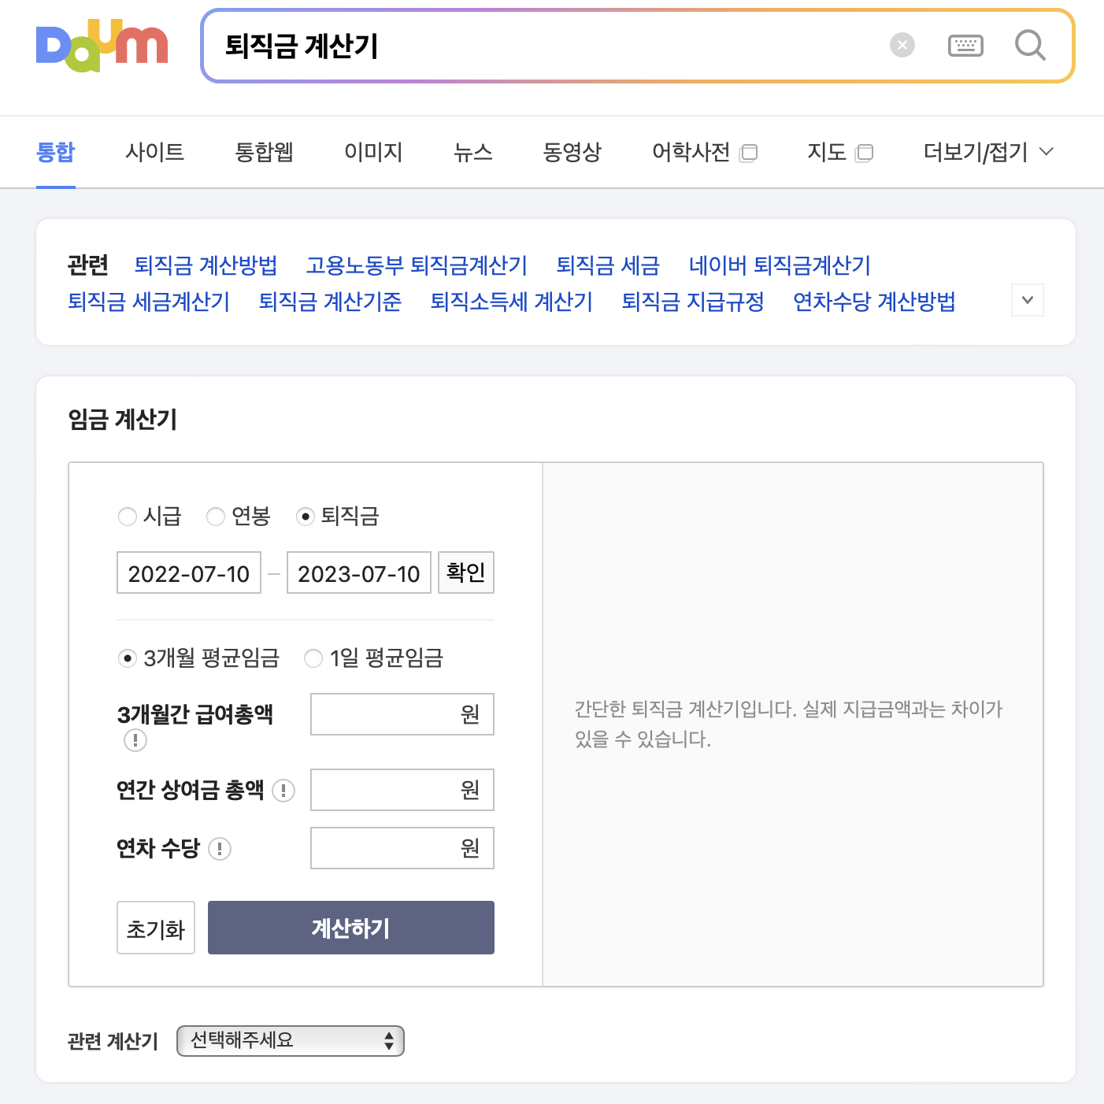Open the 뉴스 search tab
The height and width of the screenshot is (1104, 1104).
(473, 152)
